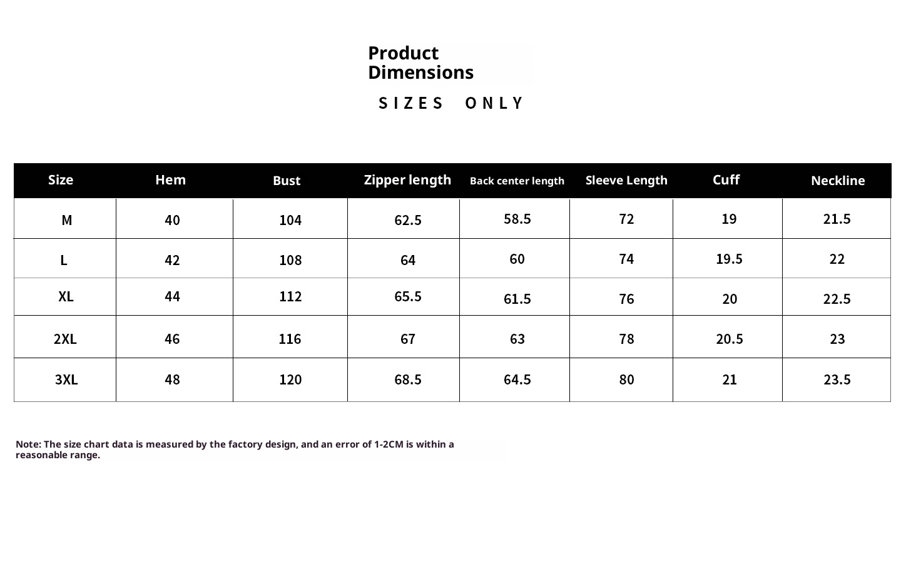Click the 104 bust value for M
901x562 pixels.
point(290,220)
